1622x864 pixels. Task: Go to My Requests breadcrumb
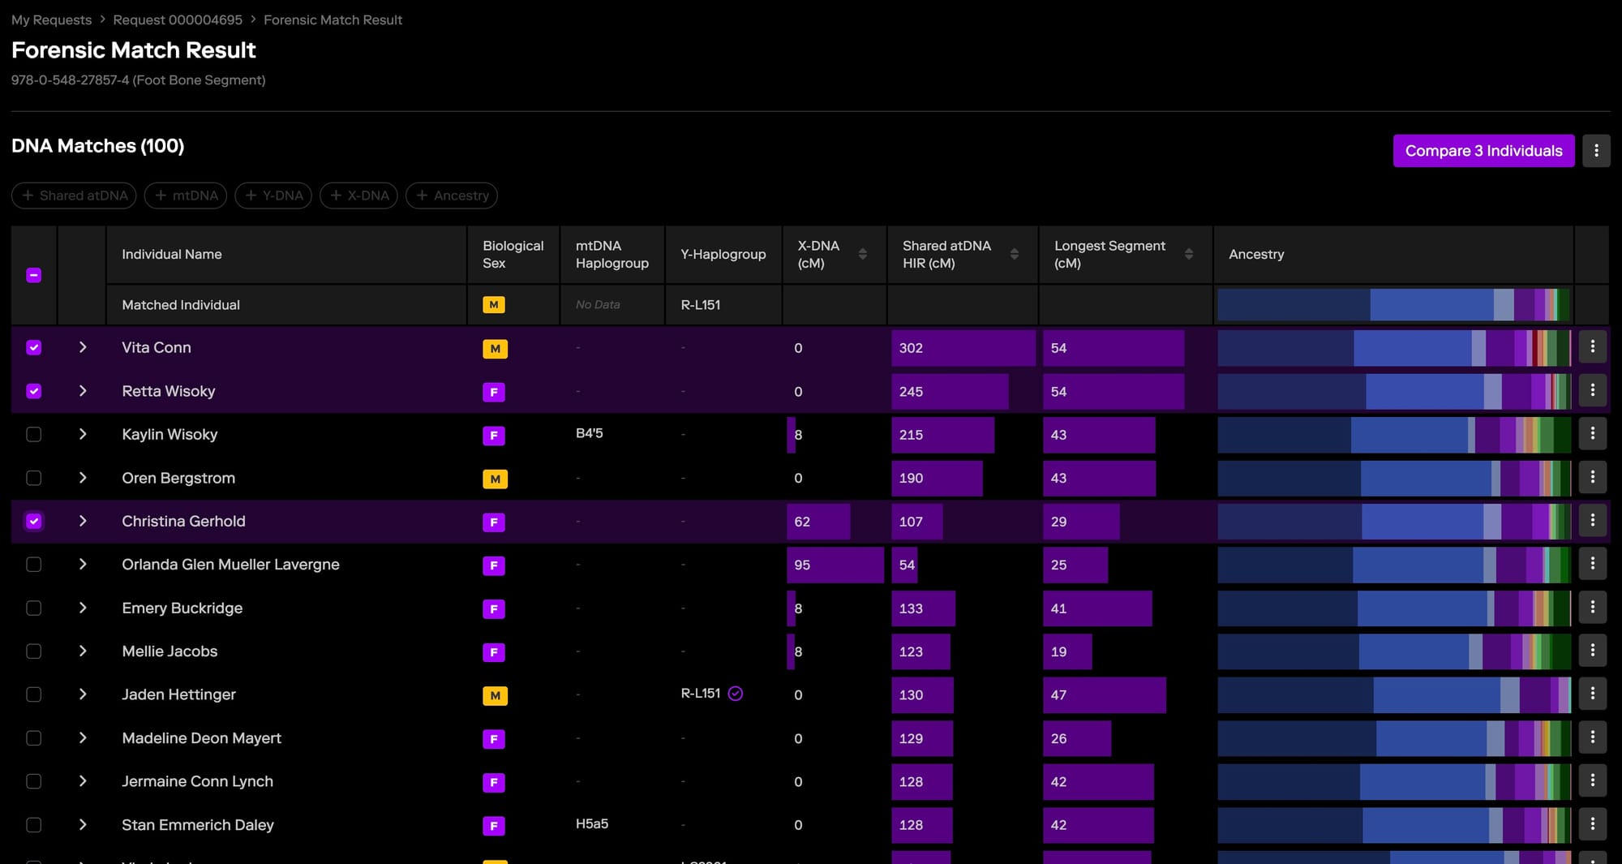51,19
